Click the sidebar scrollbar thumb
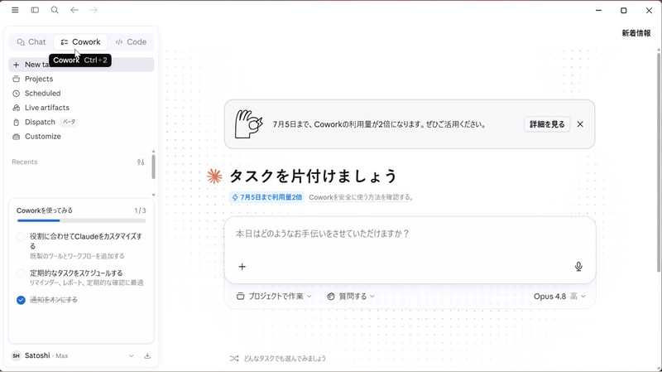662x372 pixels. click(153, 167)
